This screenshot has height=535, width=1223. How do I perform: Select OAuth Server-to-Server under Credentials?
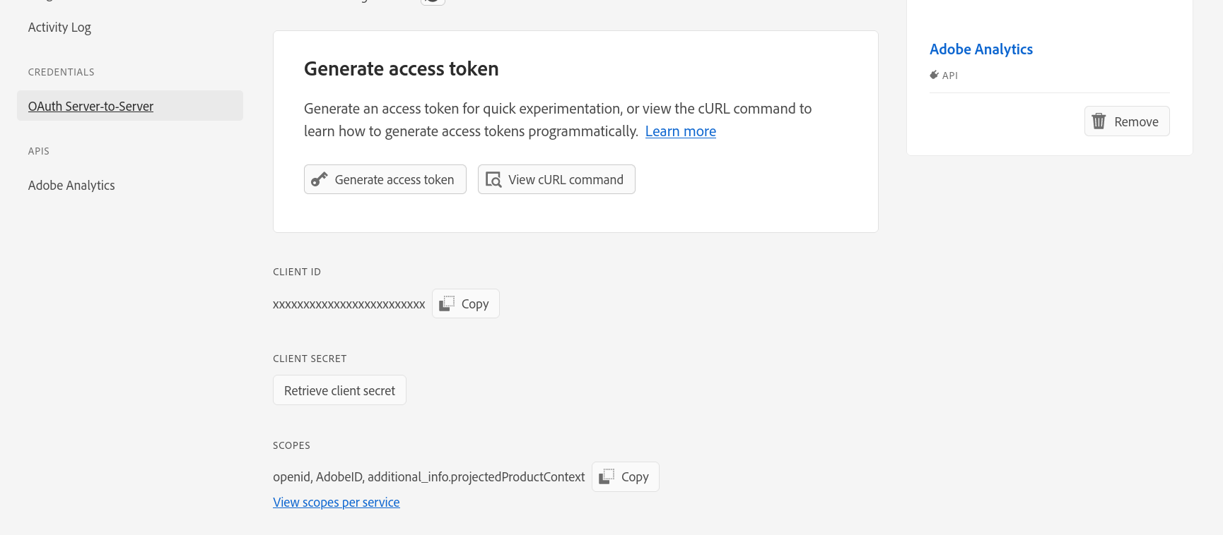point(90,106)
